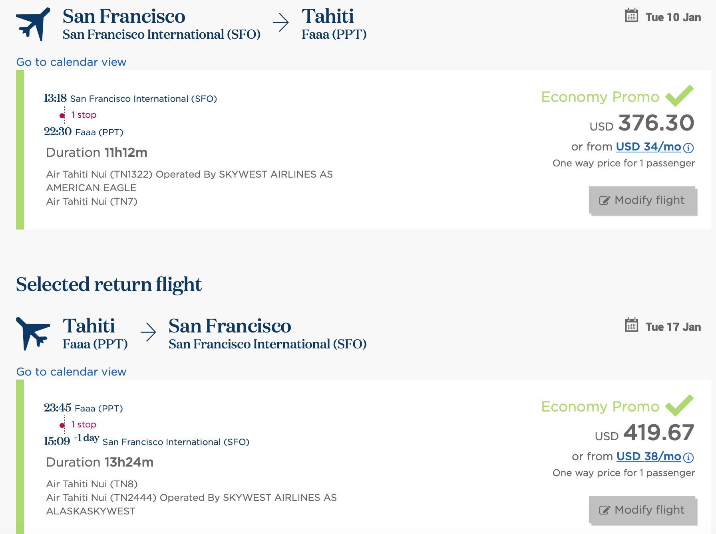Open the USD 34/mo payment plan link
716x534 pixels.
pos(648,147)
